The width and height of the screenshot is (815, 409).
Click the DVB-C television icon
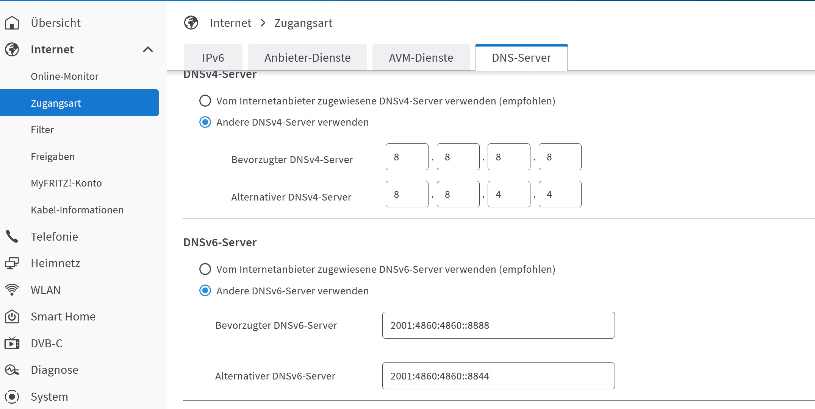tap(12, 343)
